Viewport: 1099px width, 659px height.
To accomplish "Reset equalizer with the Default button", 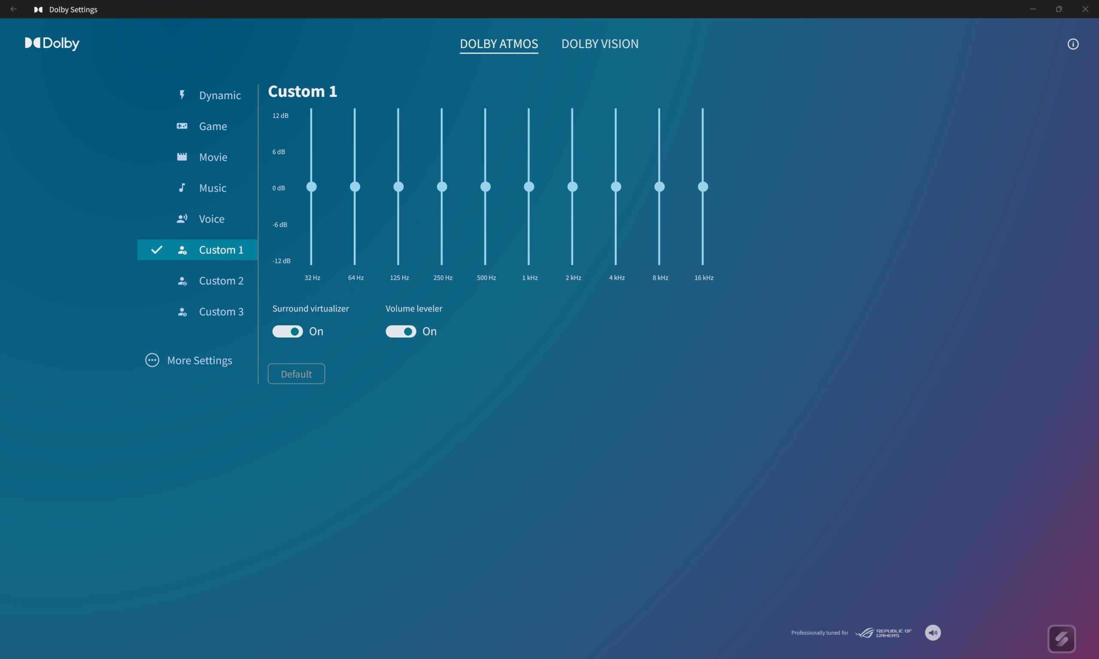I will coord(296,374).
